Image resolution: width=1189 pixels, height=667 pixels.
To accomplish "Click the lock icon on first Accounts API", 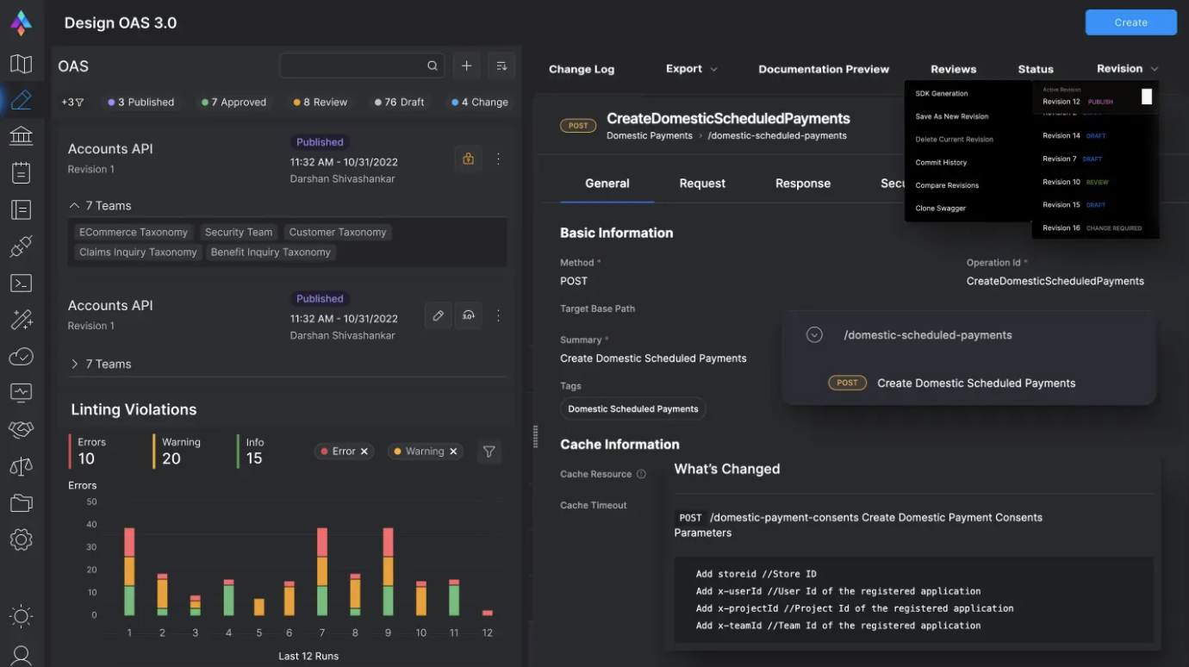I will click(x=468, y=159).
